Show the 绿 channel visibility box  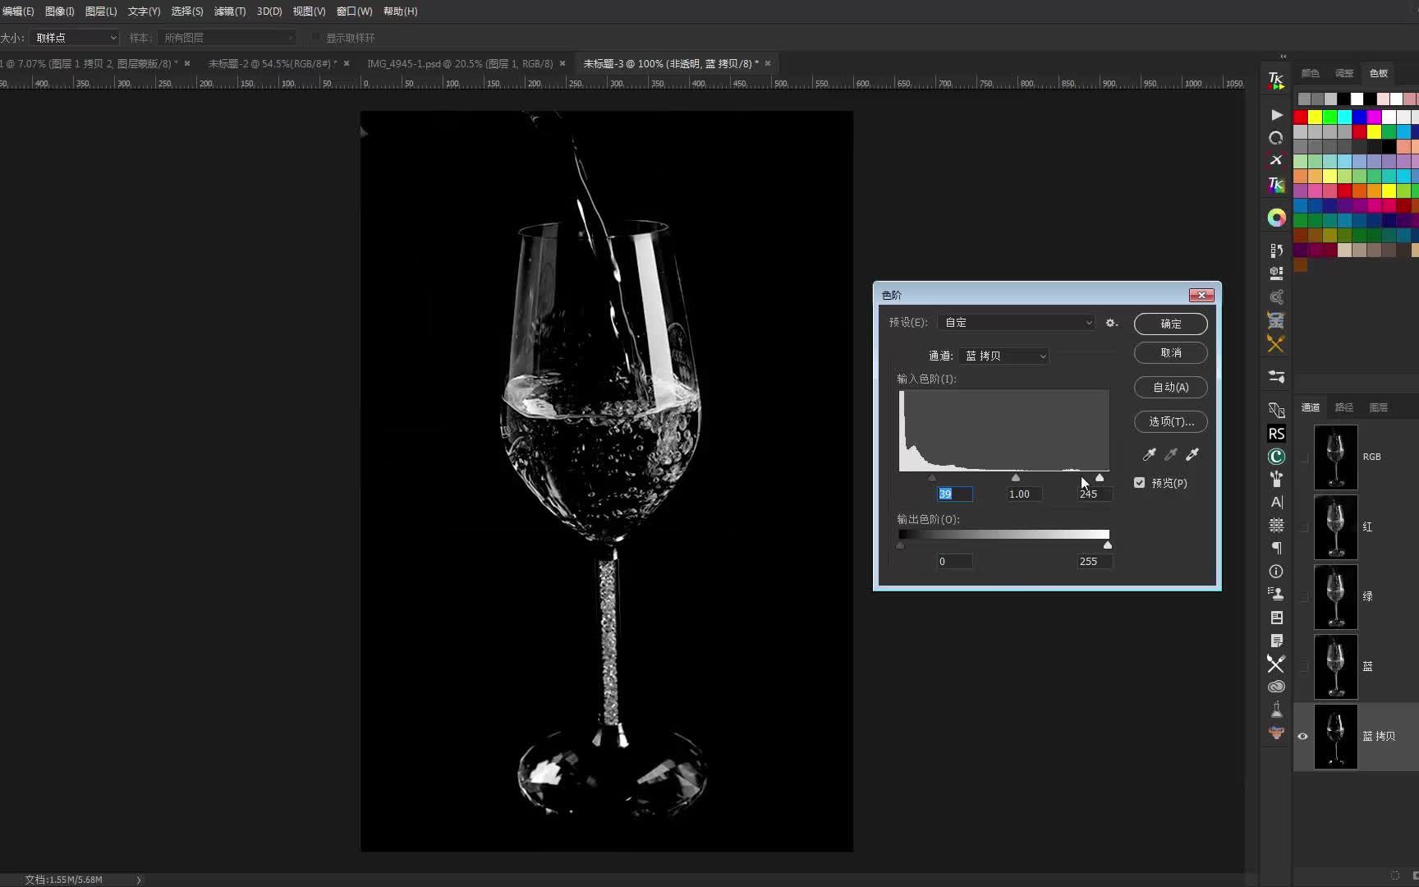pyautogui.click(x=1303, y=596)
